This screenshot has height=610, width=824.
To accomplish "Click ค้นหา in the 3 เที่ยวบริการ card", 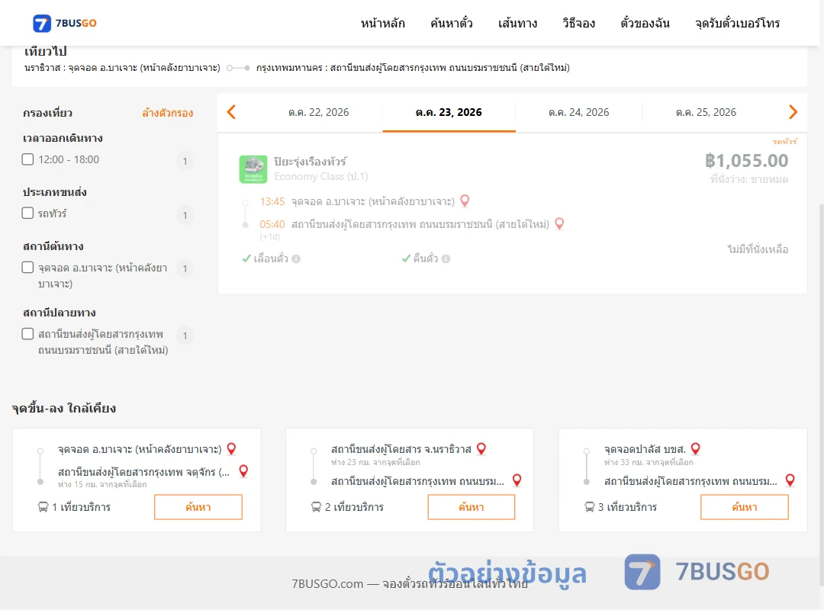I will 745,507.
